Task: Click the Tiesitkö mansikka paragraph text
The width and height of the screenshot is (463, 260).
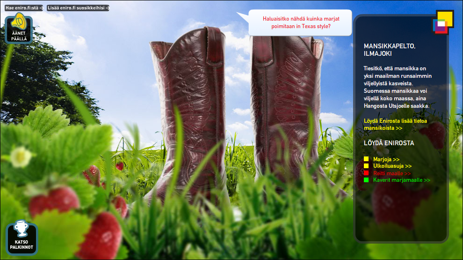Action: (398, 87)
